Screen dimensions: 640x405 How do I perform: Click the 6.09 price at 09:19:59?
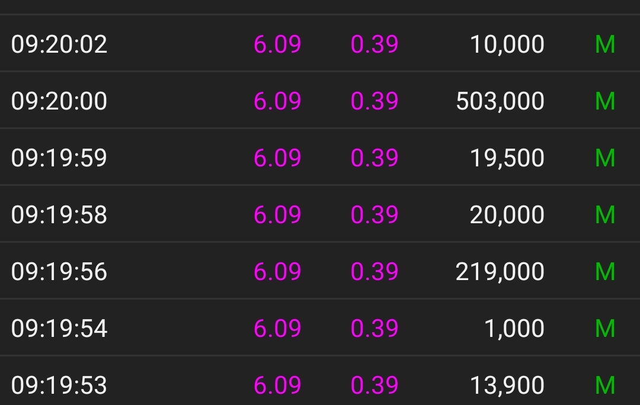(277, 158)
